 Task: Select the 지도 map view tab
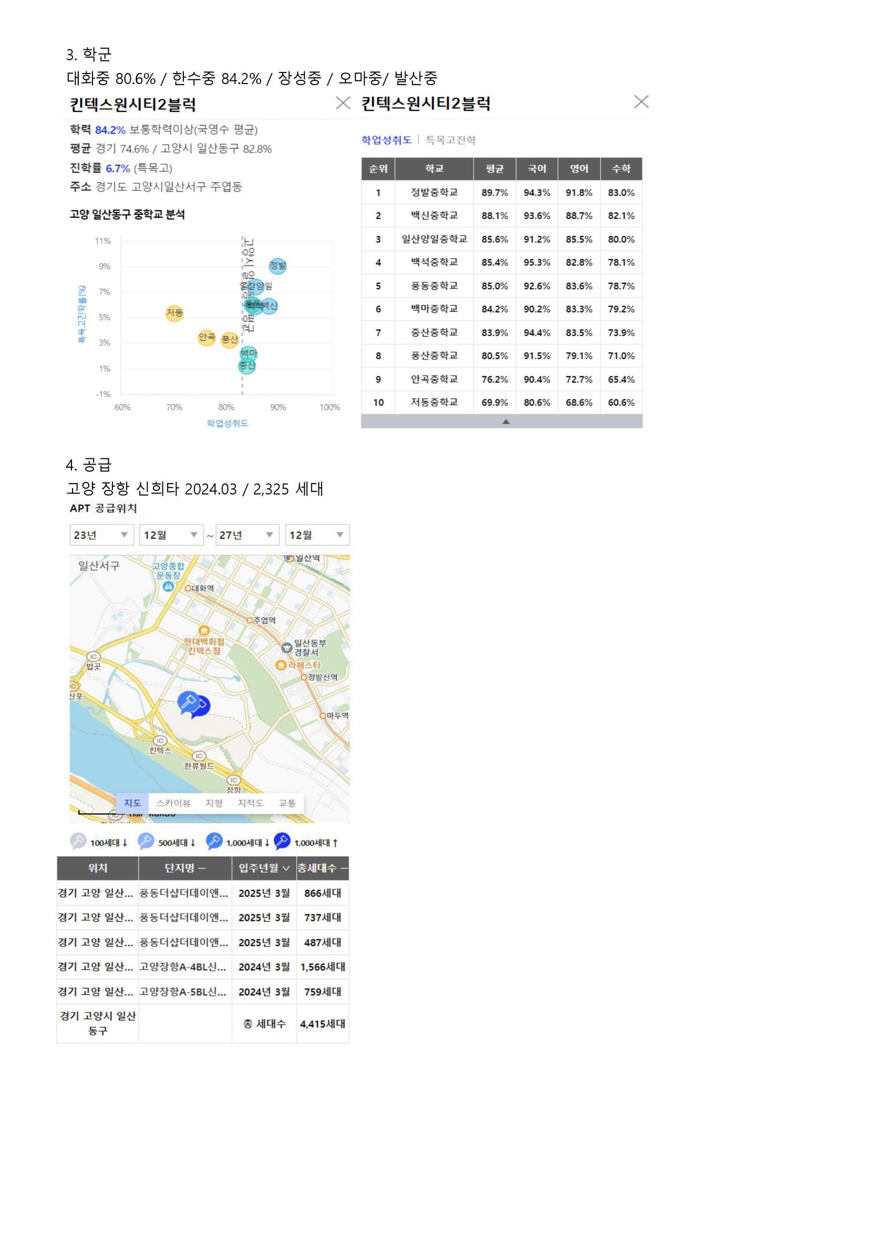click(132, 803)
